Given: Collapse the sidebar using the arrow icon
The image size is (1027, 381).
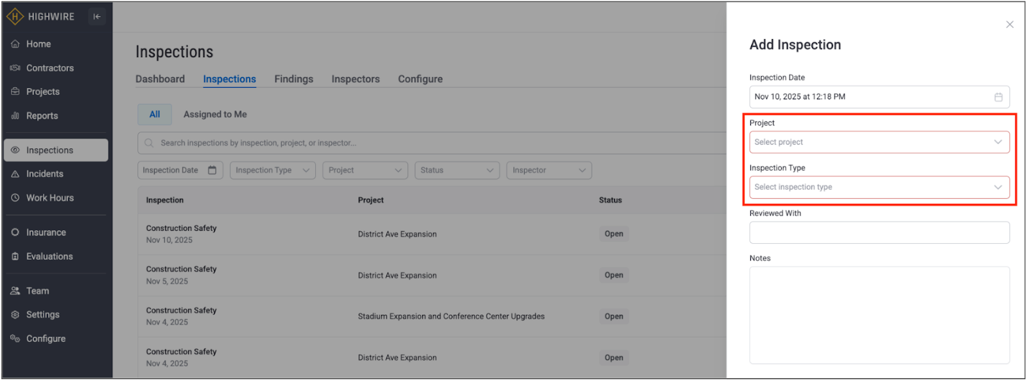Looking at the screenshot, I should [x=97, y=17].
